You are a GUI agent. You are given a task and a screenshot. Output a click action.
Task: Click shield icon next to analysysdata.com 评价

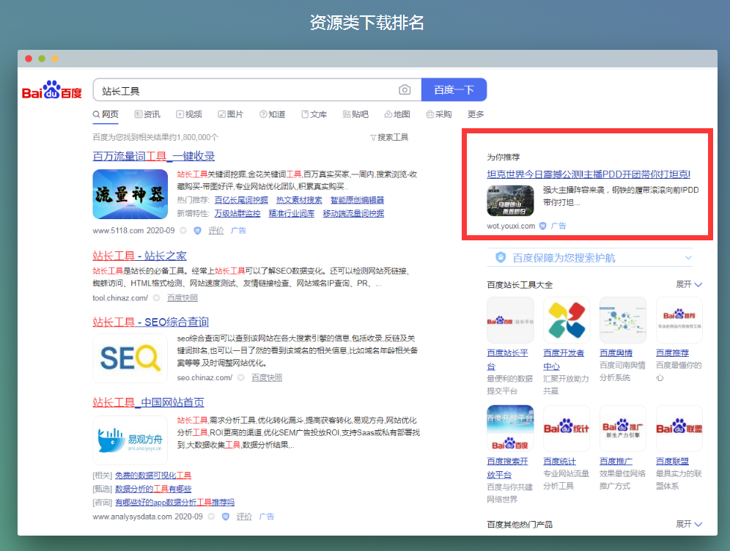[225, 517]
